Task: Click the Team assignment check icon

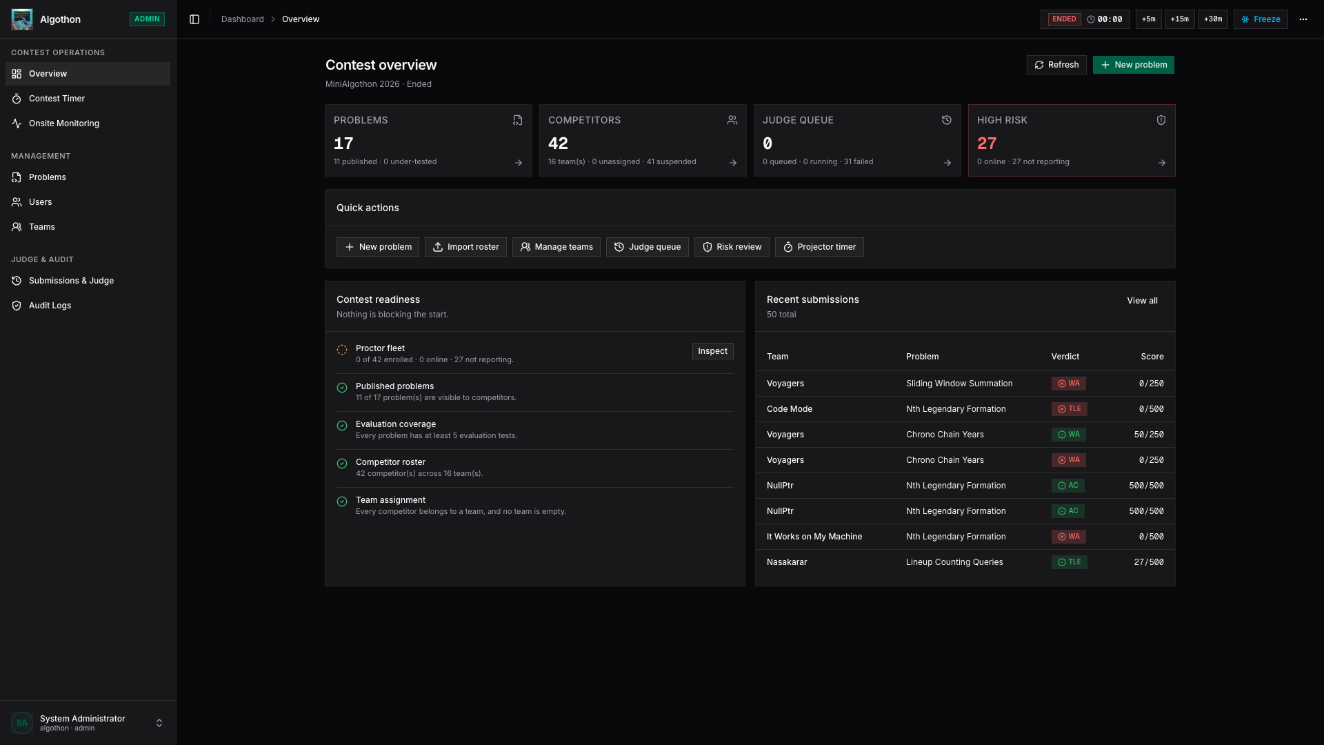Action: 342,501
